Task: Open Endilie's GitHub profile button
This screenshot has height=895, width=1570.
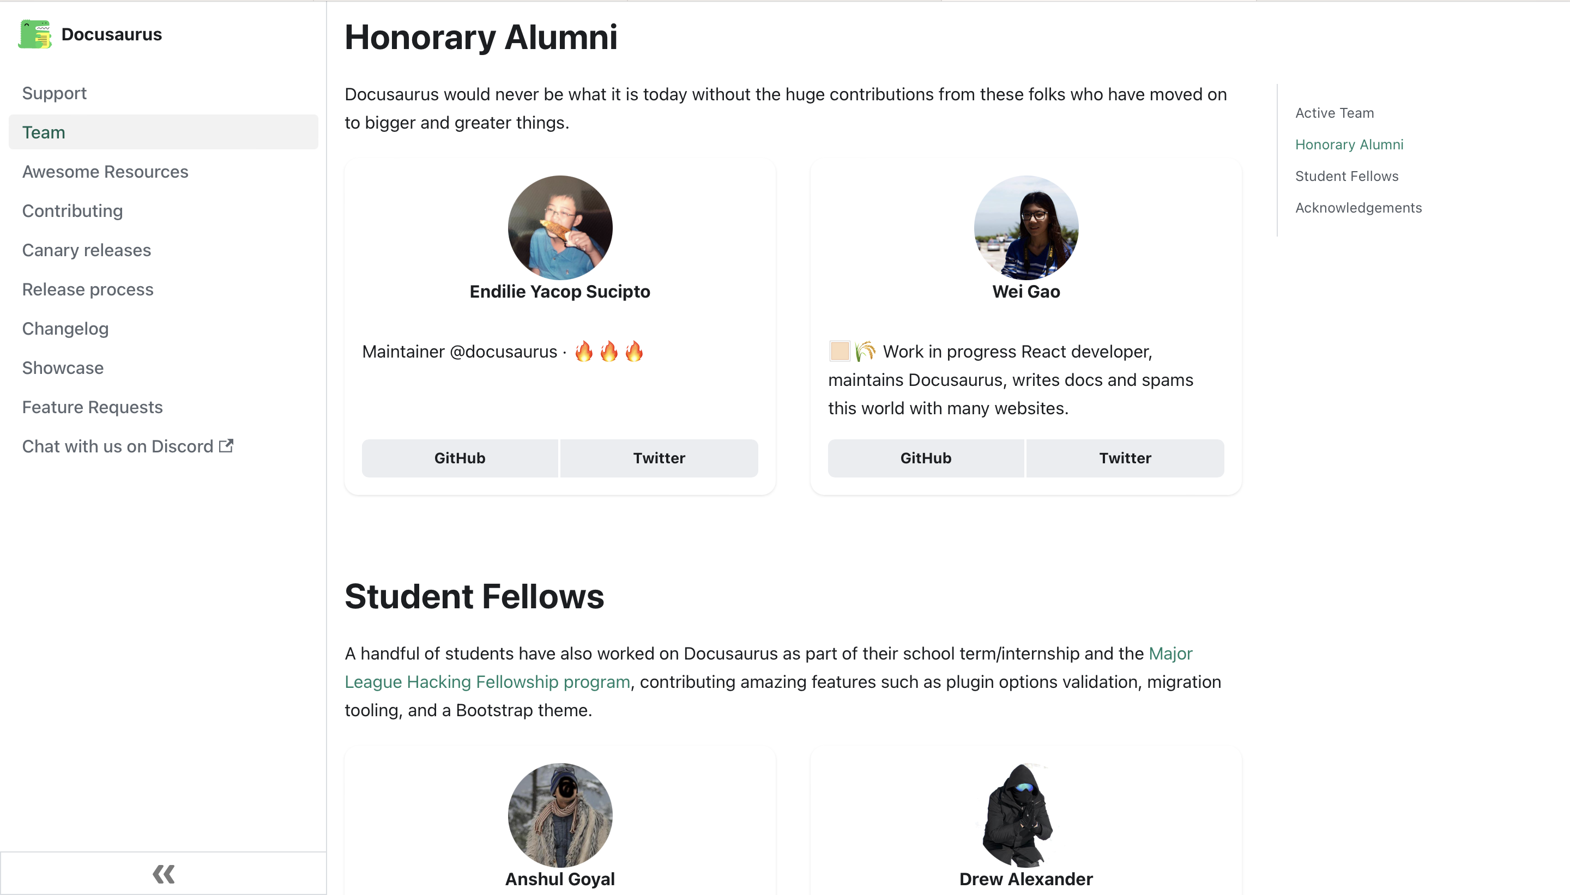Action: [460, 458]
